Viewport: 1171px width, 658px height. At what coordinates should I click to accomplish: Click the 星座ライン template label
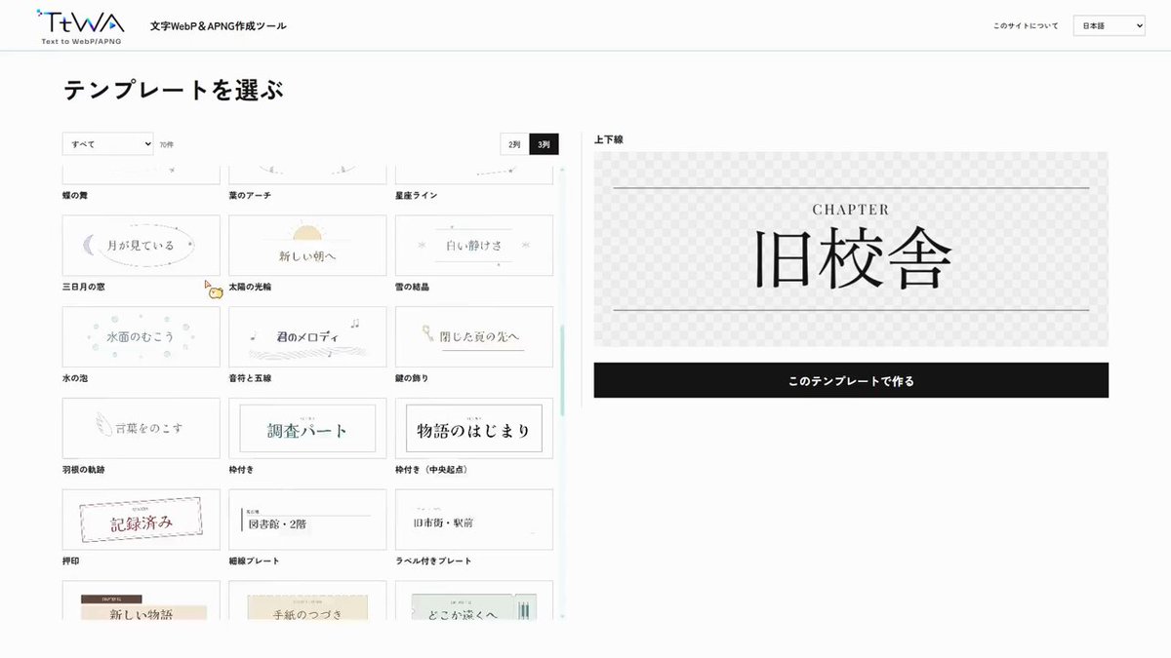(x=417, y=196)
